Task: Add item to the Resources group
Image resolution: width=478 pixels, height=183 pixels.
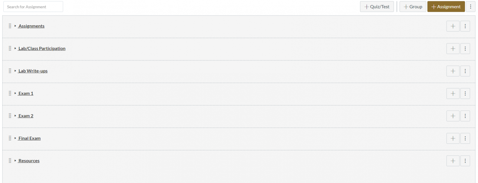Action: click(453, 161)
